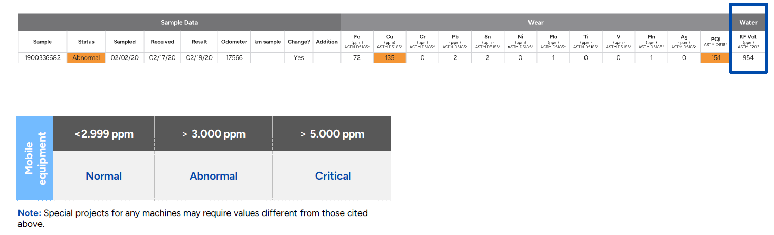This screenshot has width=774, height=235.
Task: Click the orange PQI value 151
Action: click(x=715, y=58)
